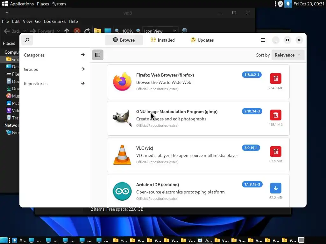Remove VLC with the red trash button

[275, 152]
